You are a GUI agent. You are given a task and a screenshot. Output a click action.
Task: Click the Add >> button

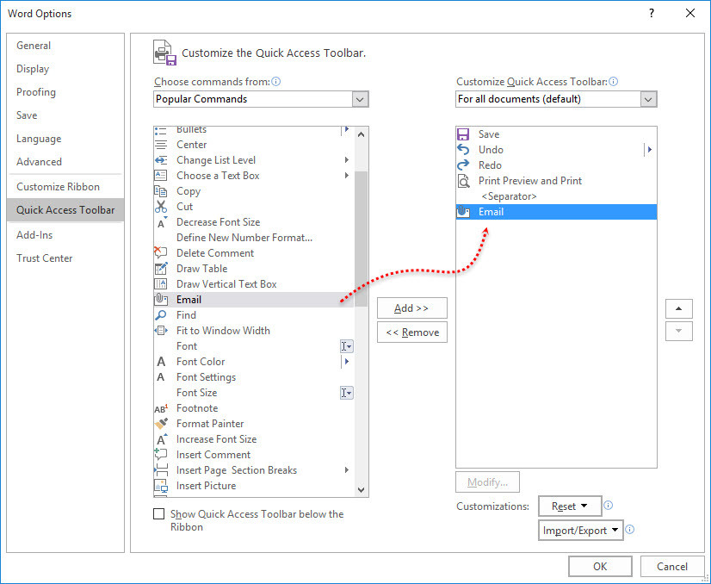point(411,308)
